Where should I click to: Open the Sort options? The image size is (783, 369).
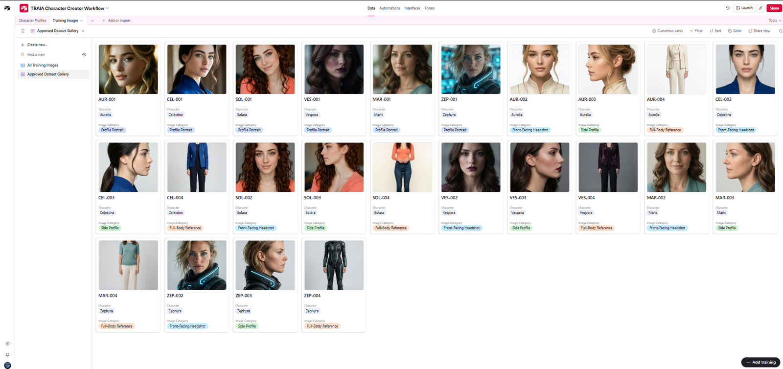pos(715,31)
